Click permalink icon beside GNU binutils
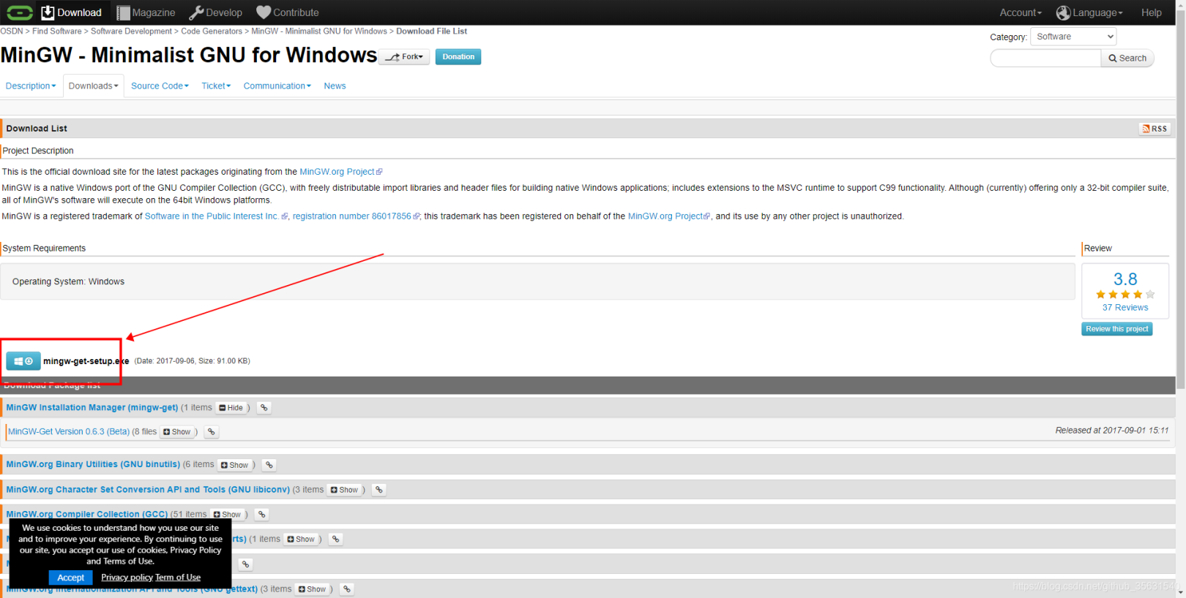The image size is (1186, 598). pyautogui.click(x=269, y=465)
